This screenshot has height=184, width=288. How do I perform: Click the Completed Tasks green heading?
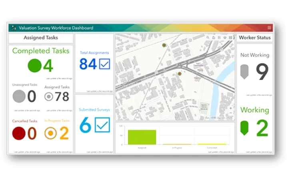click(x=41, y=51)
